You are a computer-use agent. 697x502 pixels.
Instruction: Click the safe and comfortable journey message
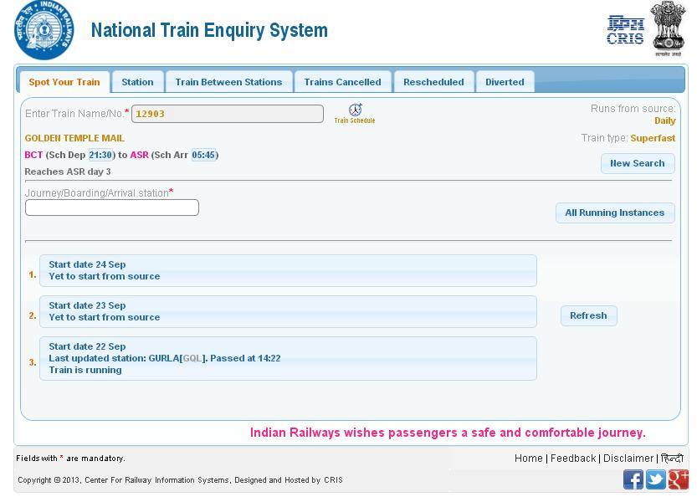[448, 433]
